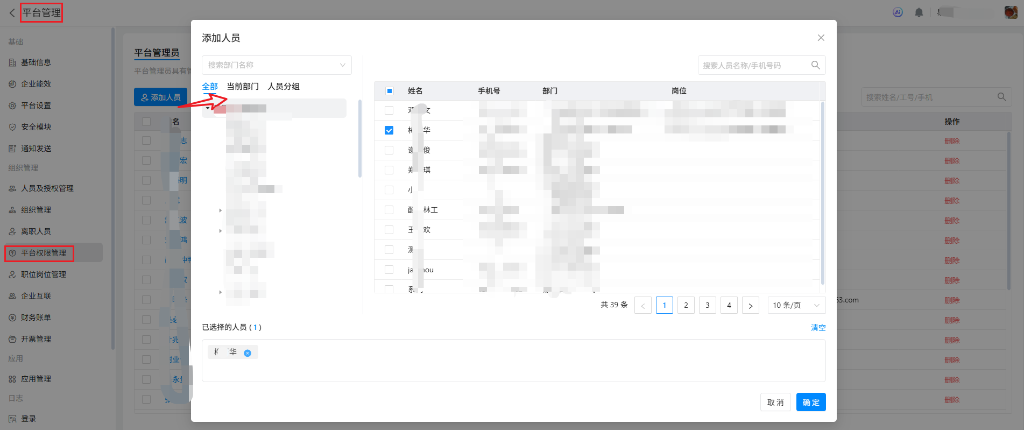The width and height of the screenshot is (1024, 430).
Task: Collapse the top department tree node
Action: click(208, 108)
